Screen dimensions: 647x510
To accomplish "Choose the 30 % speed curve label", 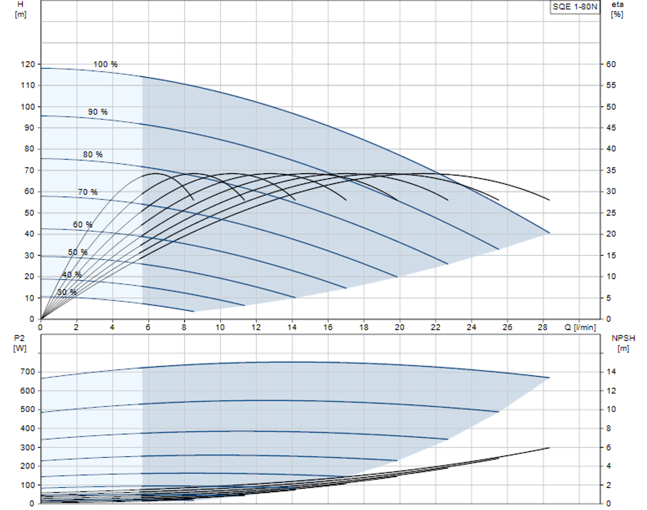I will tap(67, 292).
